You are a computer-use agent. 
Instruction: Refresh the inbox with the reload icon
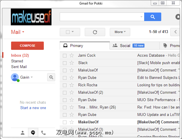click(x=95, y=32)
